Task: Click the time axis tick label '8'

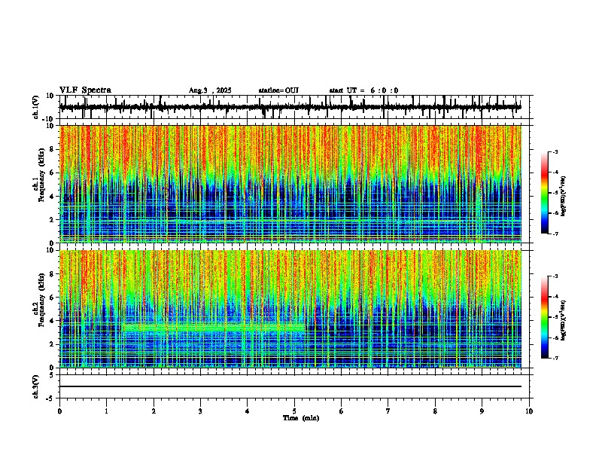Action: tap(435, 411)
